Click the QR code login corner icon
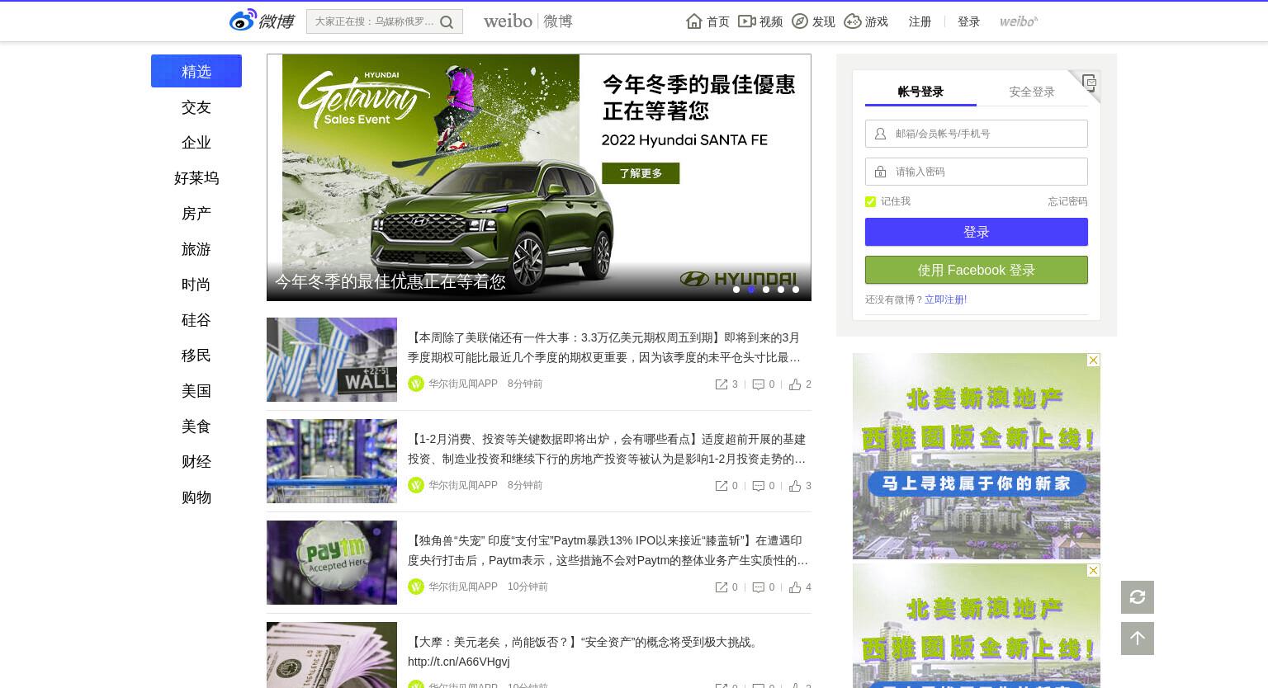This screenshot has width=1268, height=688. click(x=1089, y=82)
